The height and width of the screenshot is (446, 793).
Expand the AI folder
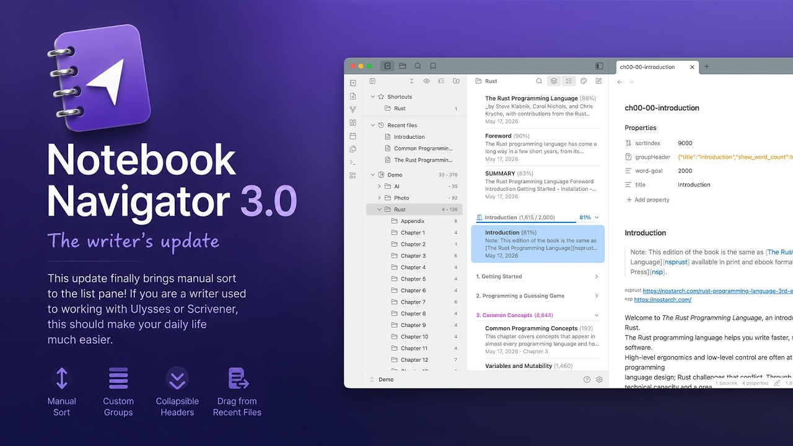380,186
